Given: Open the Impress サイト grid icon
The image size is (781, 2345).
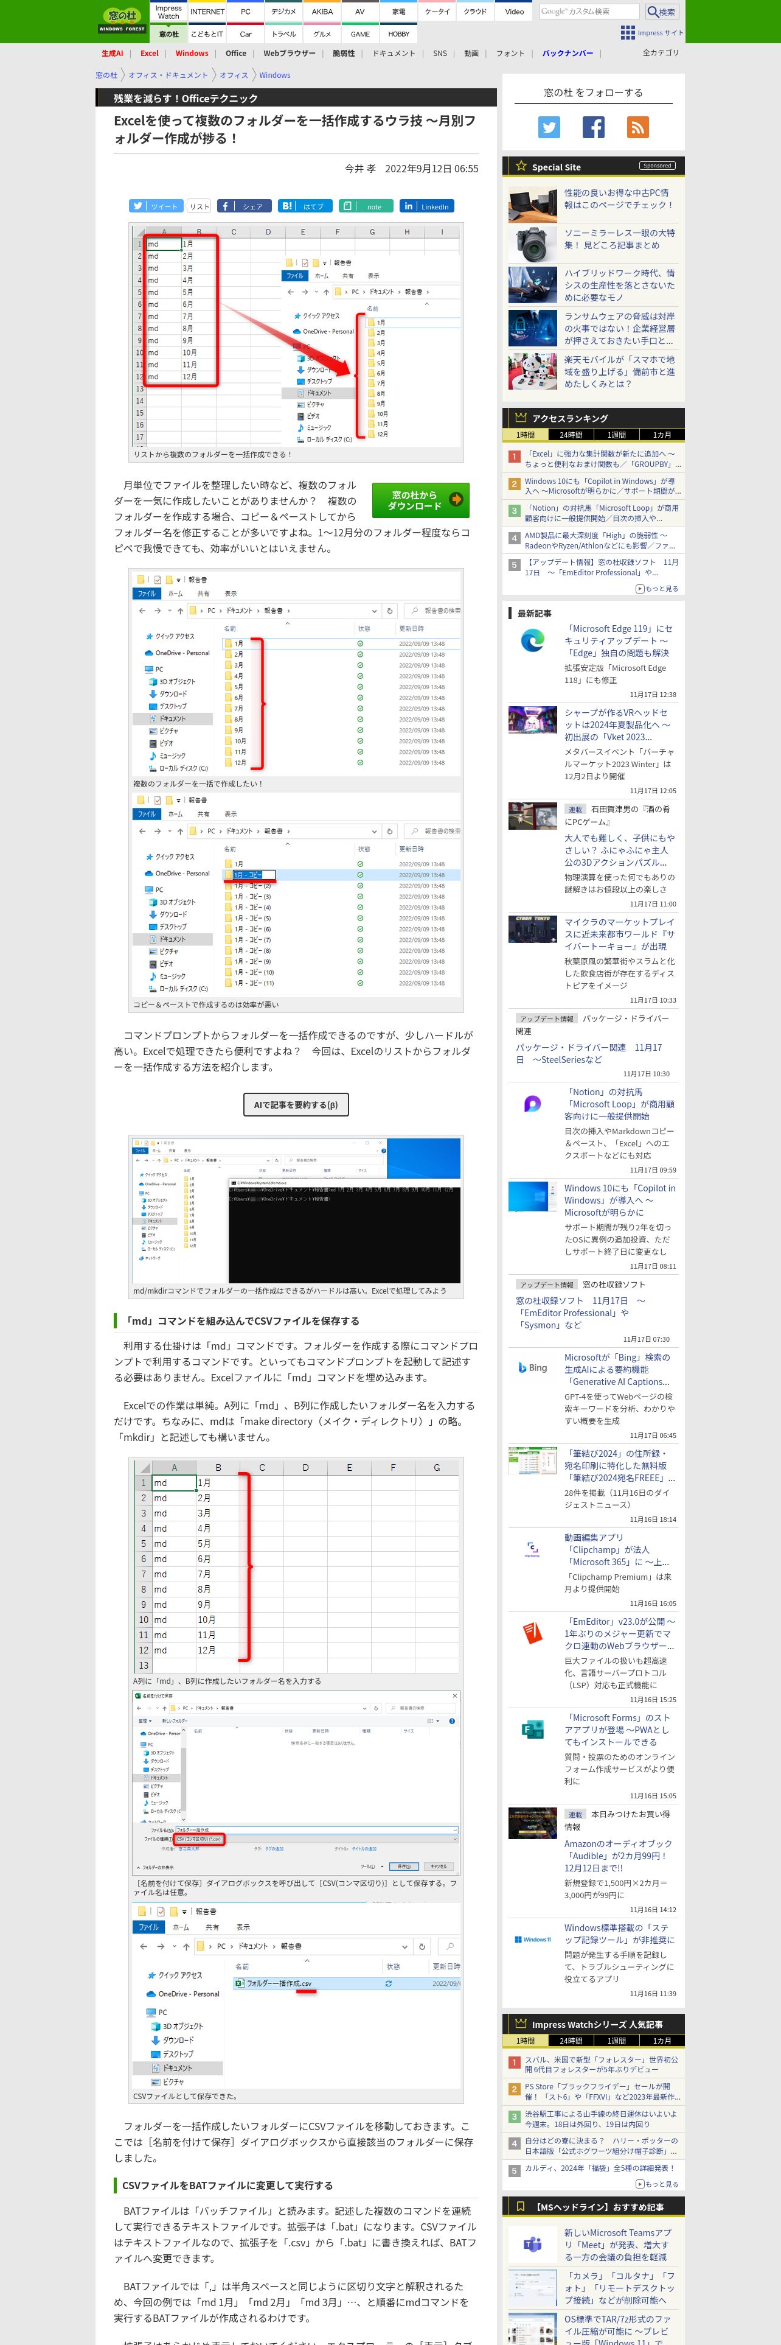Looking at the screenshot, I should click(x=627, y=33).
